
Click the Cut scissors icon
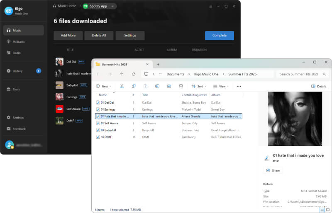coord(122,86)
